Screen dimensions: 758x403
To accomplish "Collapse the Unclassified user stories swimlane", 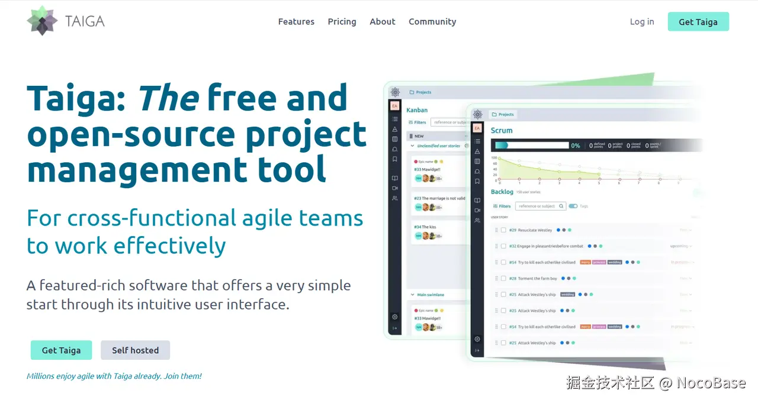I will click(413, 146).
